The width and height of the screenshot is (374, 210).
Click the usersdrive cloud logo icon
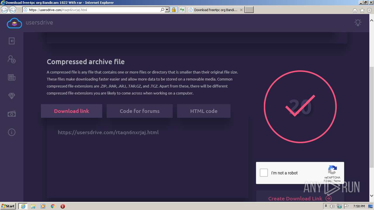(14, 23)
